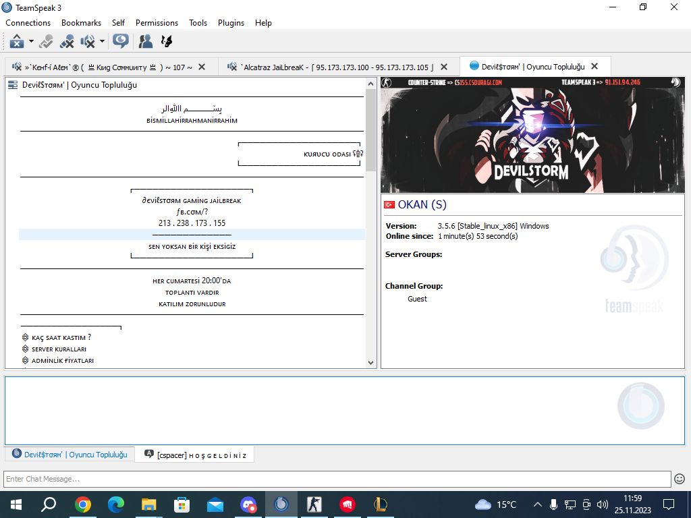Viewport: 691px width, 518px height.
Task: Open League of Legends from the taskbar
Action: 381,505
